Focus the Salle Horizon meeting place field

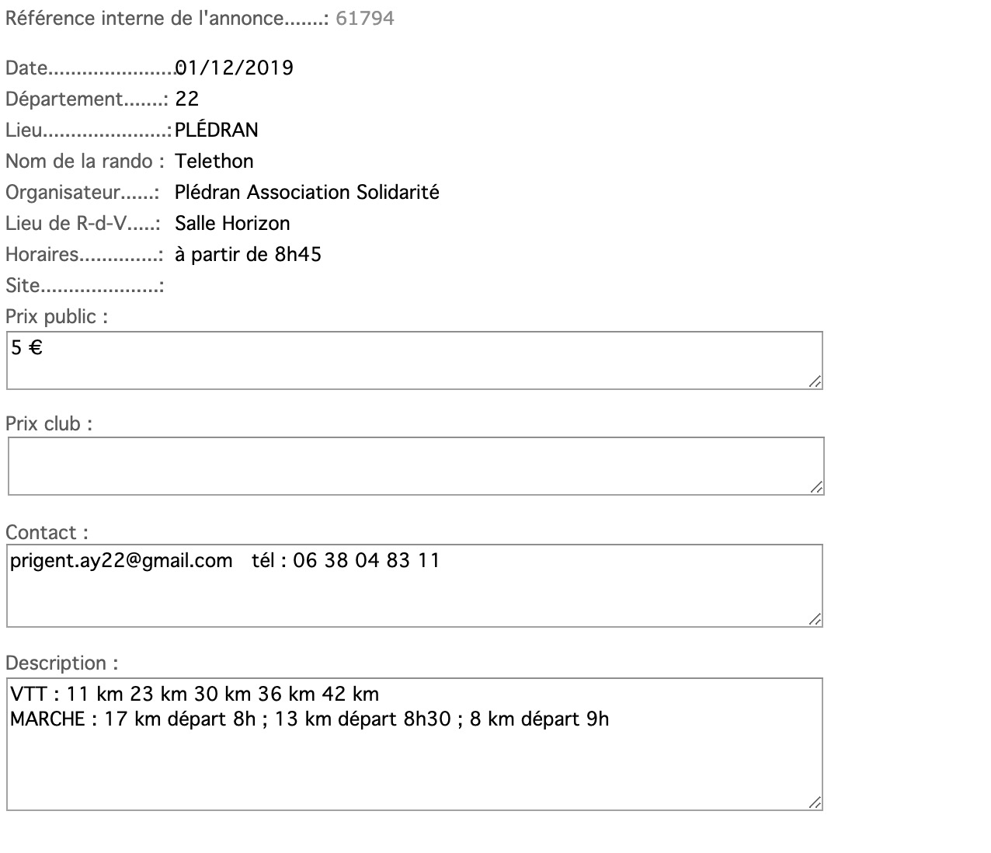tap(232, 224)
